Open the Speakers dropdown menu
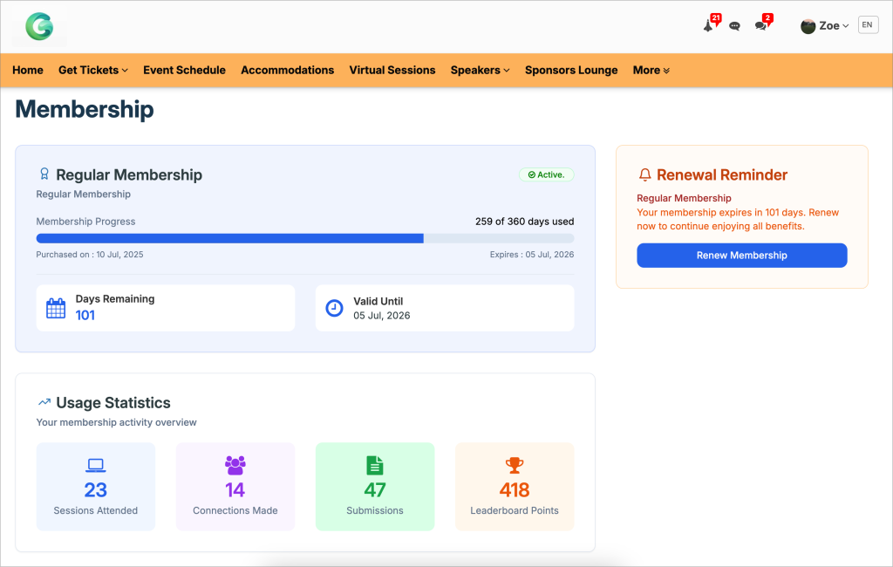Viewport: 893px width, 567px height. (480, 70)
